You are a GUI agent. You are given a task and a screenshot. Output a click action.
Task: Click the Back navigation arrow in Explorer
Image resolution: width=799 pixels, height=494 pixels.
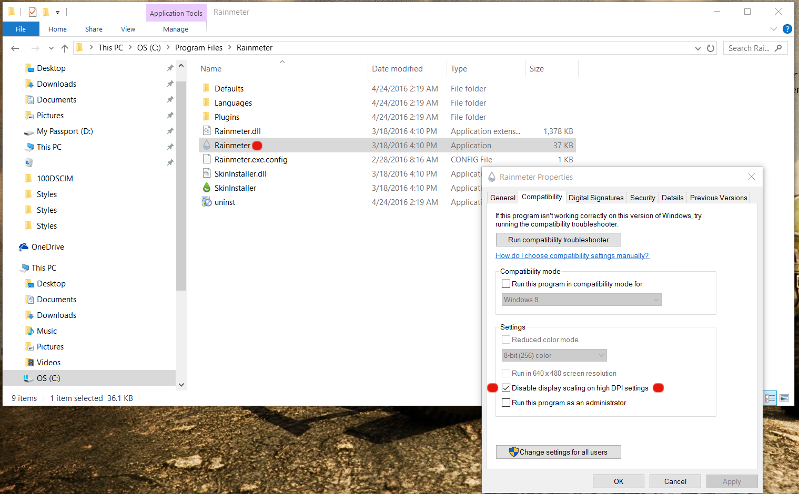tap(15, 48)
